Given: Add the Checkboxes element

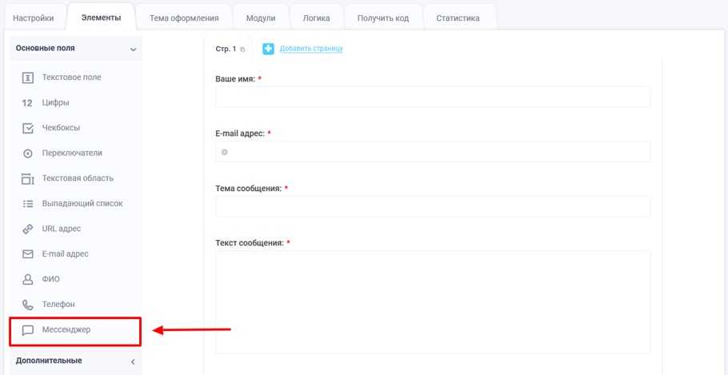Looking at the screenshot, I should [x=60, y=128].
